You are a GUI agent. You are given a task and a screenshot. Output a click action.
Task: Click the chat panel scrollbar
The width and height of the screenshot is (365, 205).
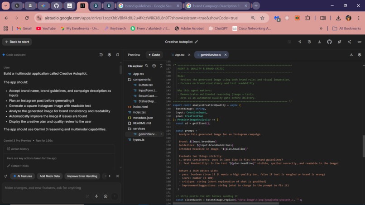coord(120,70)
